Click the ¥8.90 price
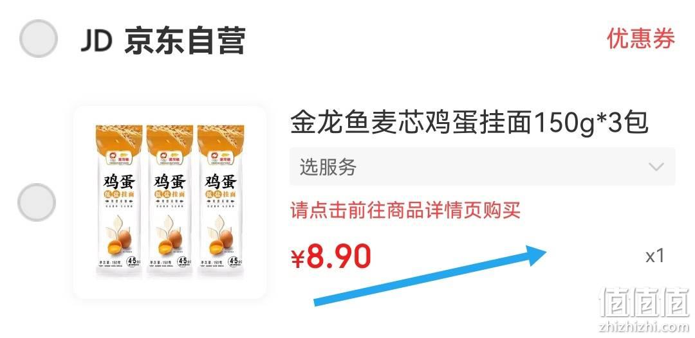695x338 pixels. coord(331,257)
